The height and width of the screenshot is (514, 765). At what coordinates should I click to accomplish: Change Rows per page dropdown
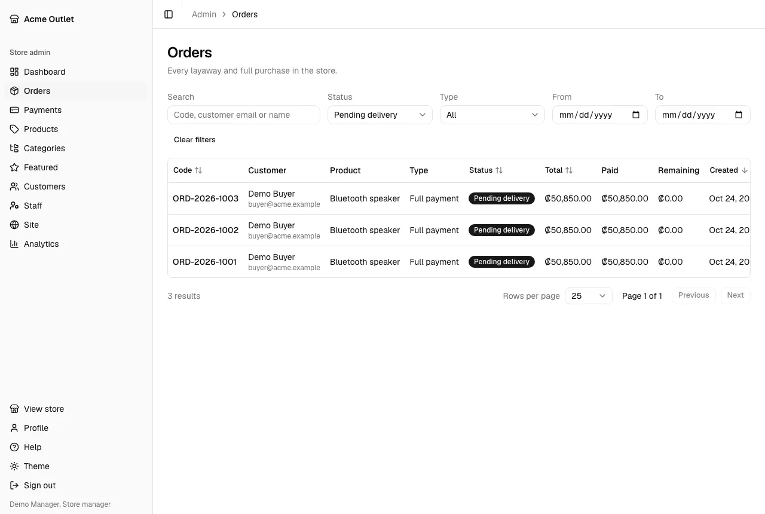pos(589,296)
